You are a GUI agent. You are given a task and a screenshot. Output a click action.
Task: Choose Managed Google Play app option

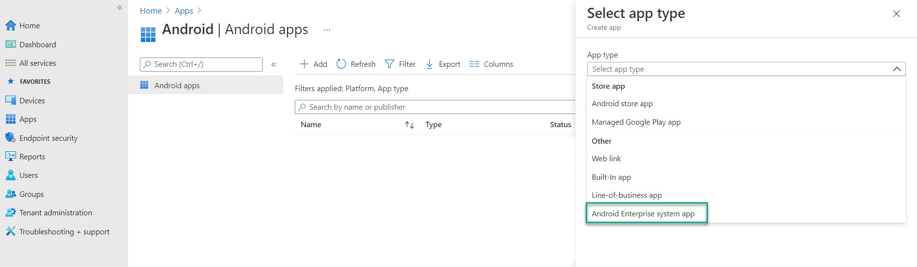(746, 122)
